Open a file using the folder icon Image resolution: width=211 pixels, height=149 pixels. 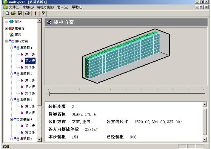(14, 13)
